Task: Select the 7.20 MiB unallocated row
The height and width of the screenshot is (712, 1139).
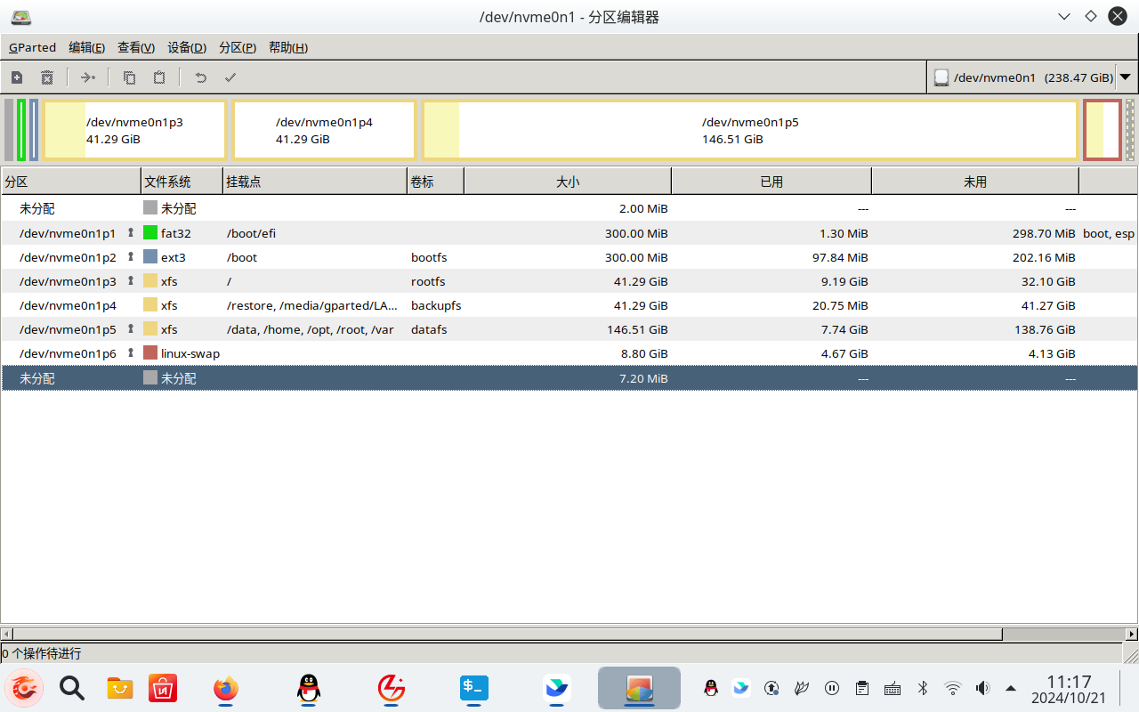Action: pyautogui.click(x=569, y=377)
